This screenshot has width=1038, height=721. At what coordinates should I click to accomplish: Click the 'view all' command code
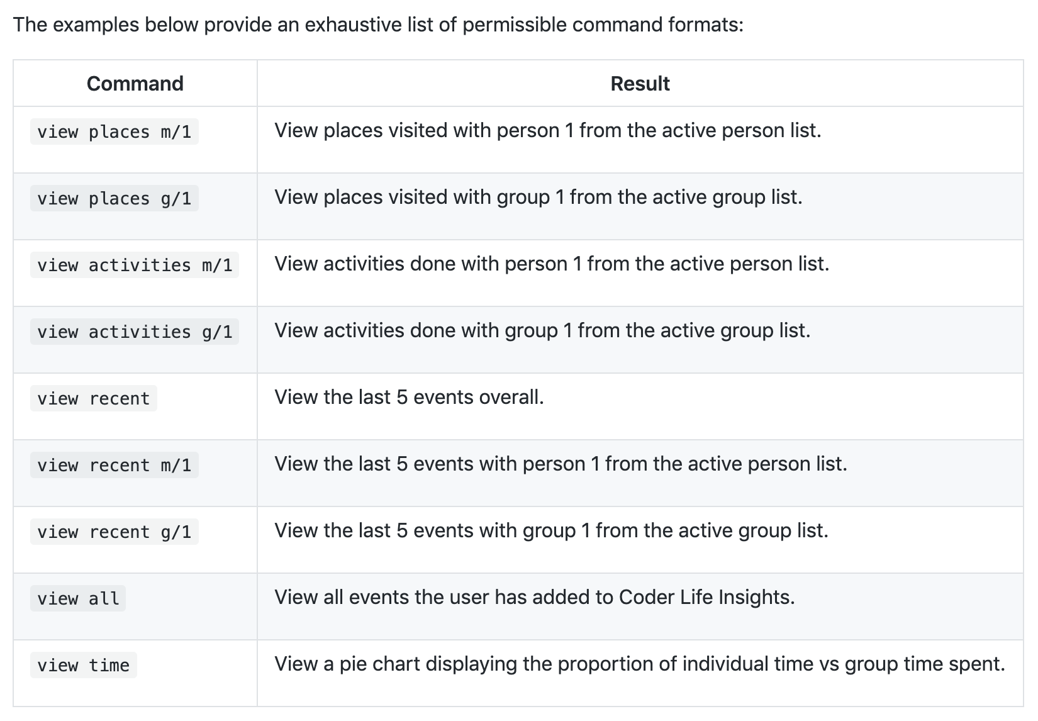78,599
